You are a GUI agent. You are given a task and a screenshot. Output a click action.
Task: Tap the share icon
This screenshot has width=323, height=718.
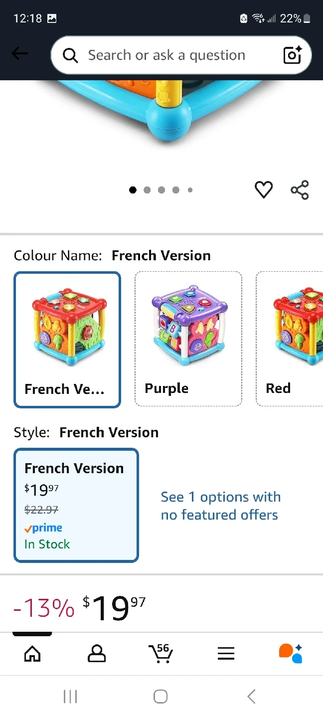(300, 190)
